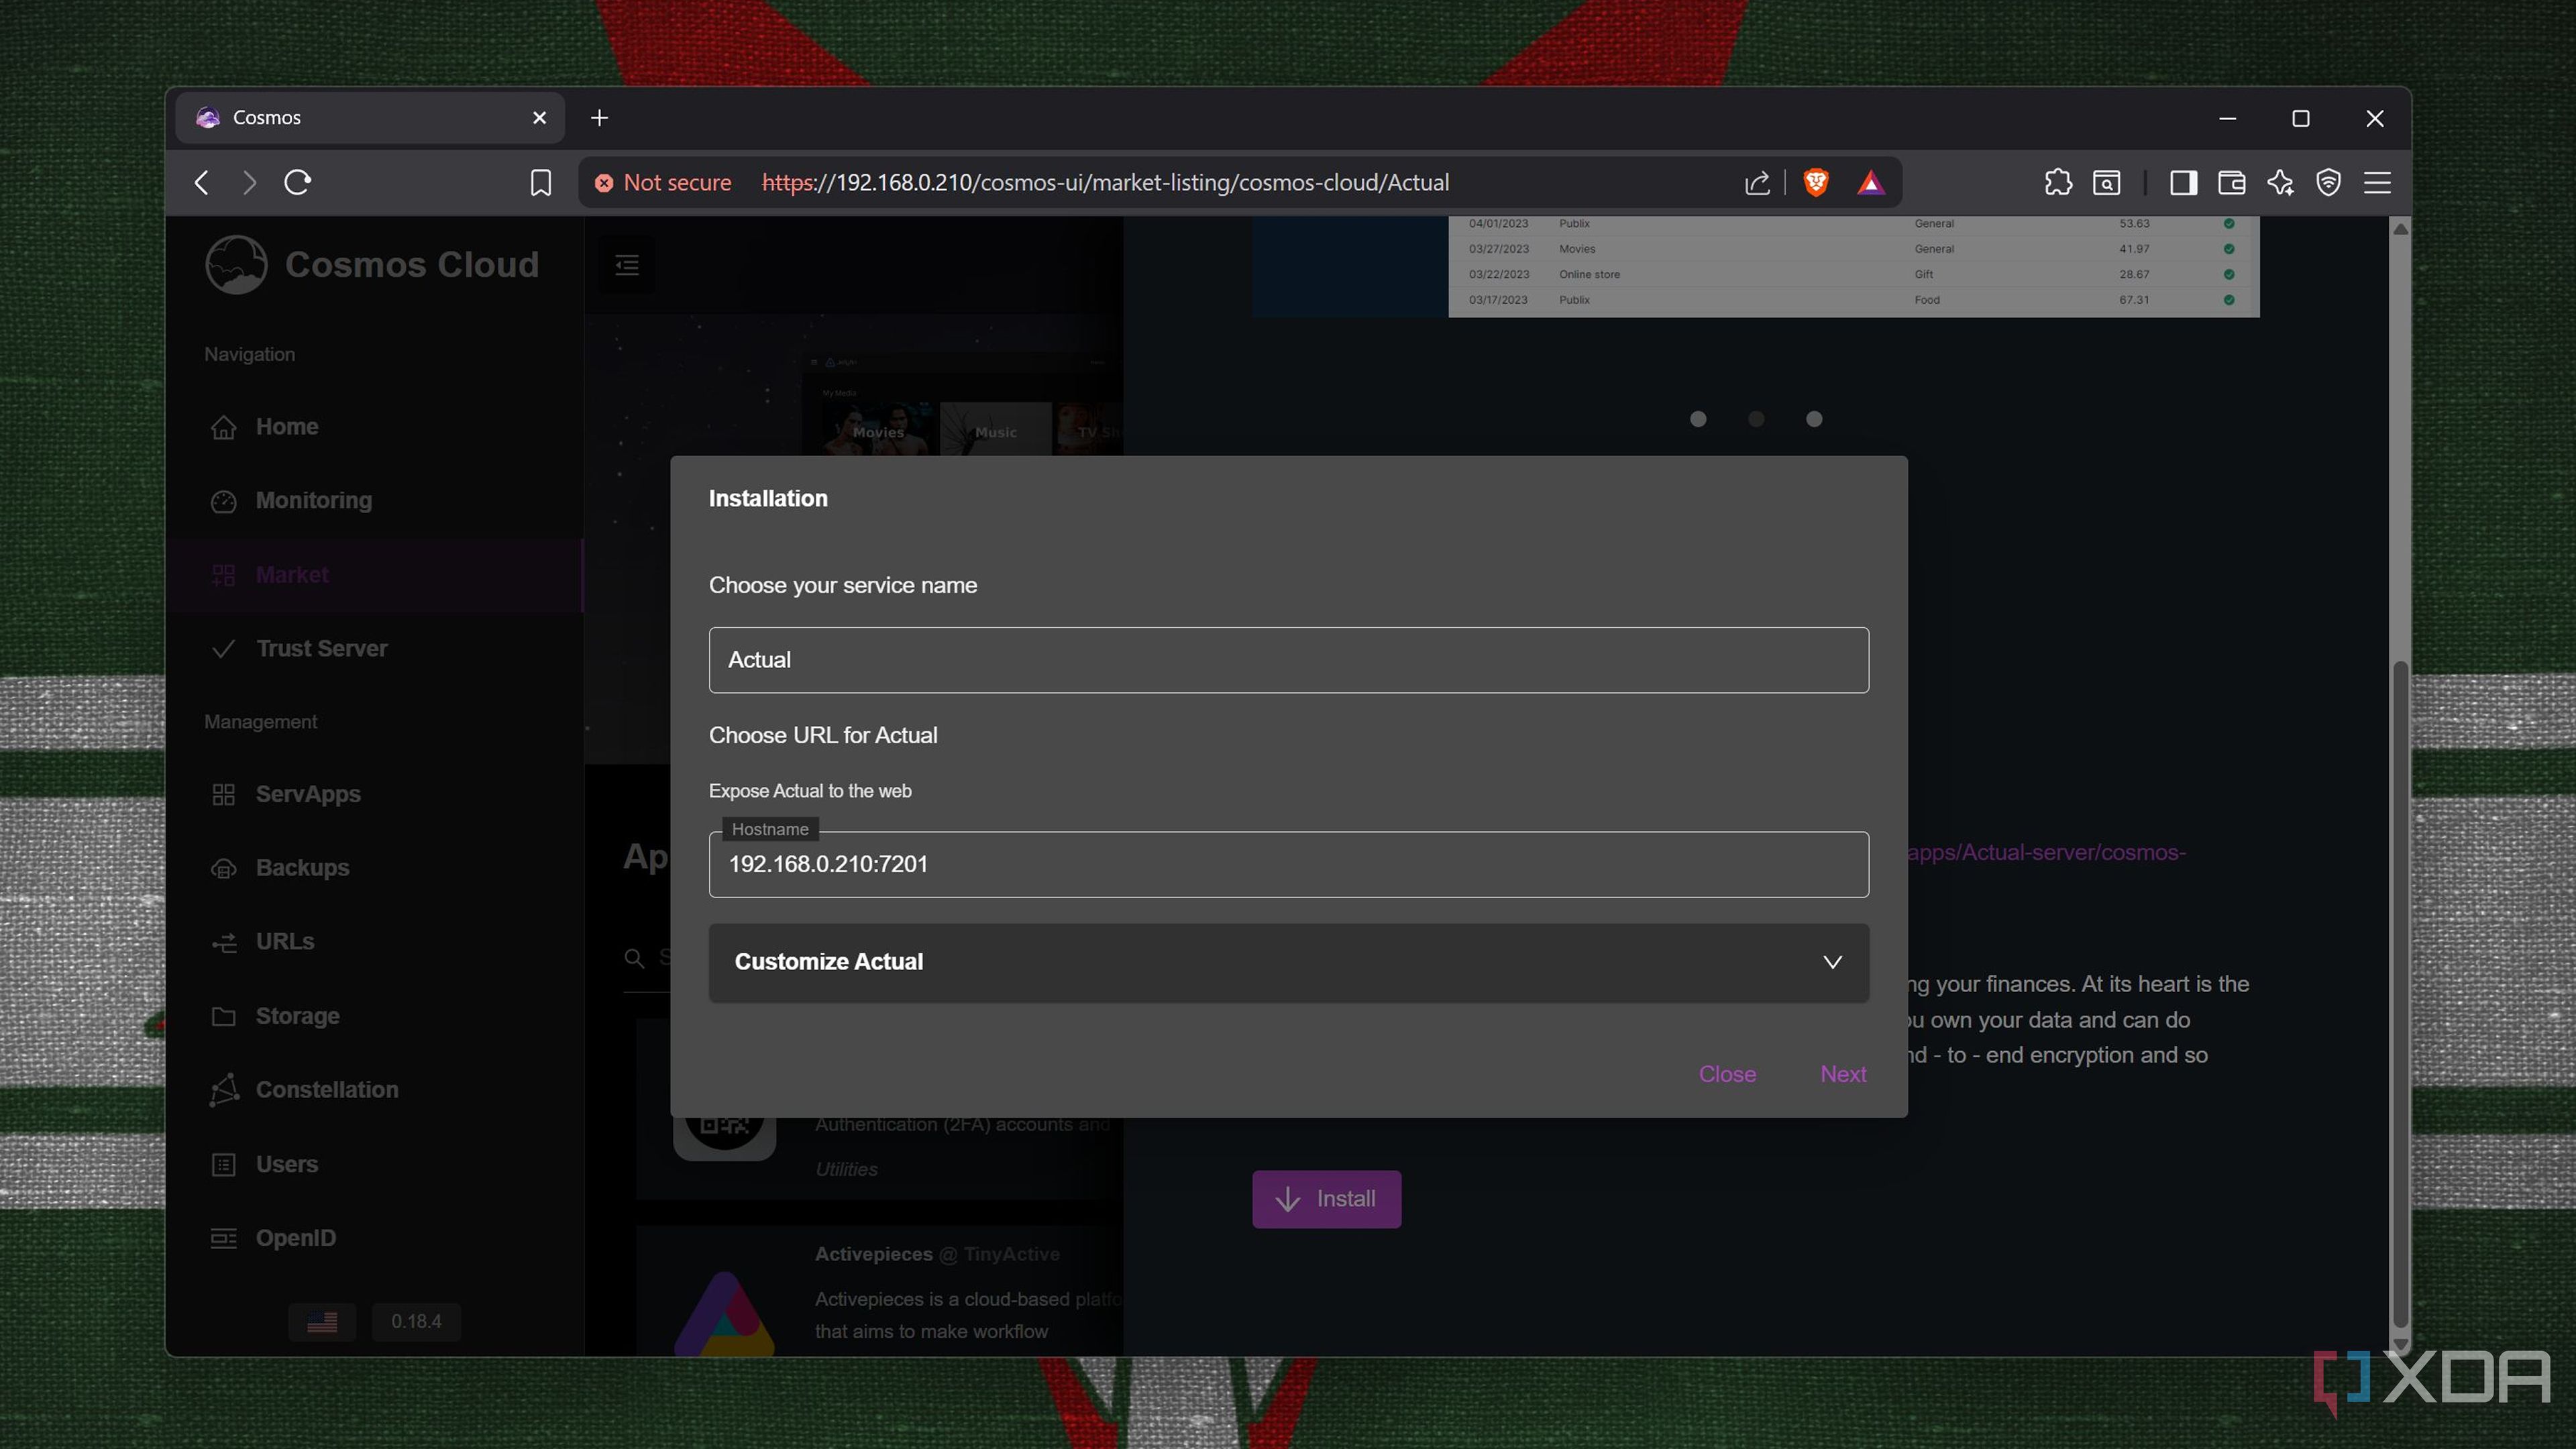Click the purple Install button

(1326, 1199)
